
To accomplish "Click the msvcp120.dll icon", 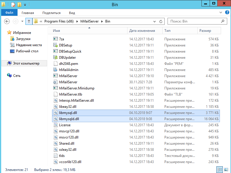I will click(x=55, y=131).
